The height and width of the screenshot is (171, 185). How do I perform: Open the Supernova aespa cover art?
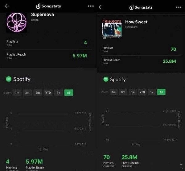[17, 22]
